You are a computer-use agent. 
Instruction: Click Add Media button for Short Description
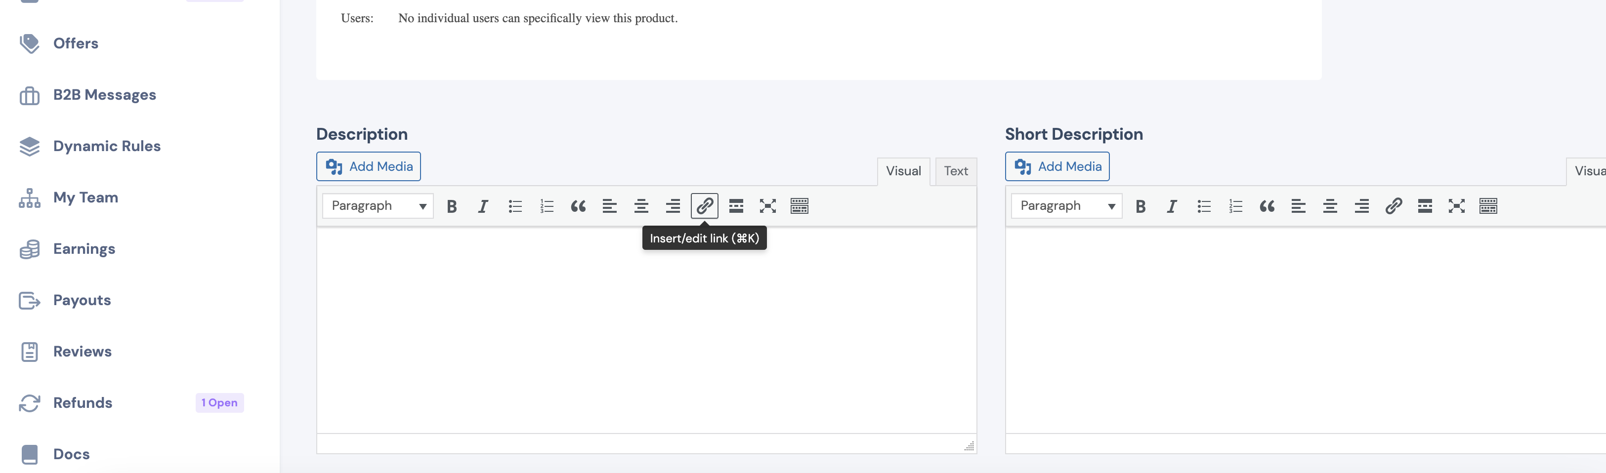pos(1057,166)
